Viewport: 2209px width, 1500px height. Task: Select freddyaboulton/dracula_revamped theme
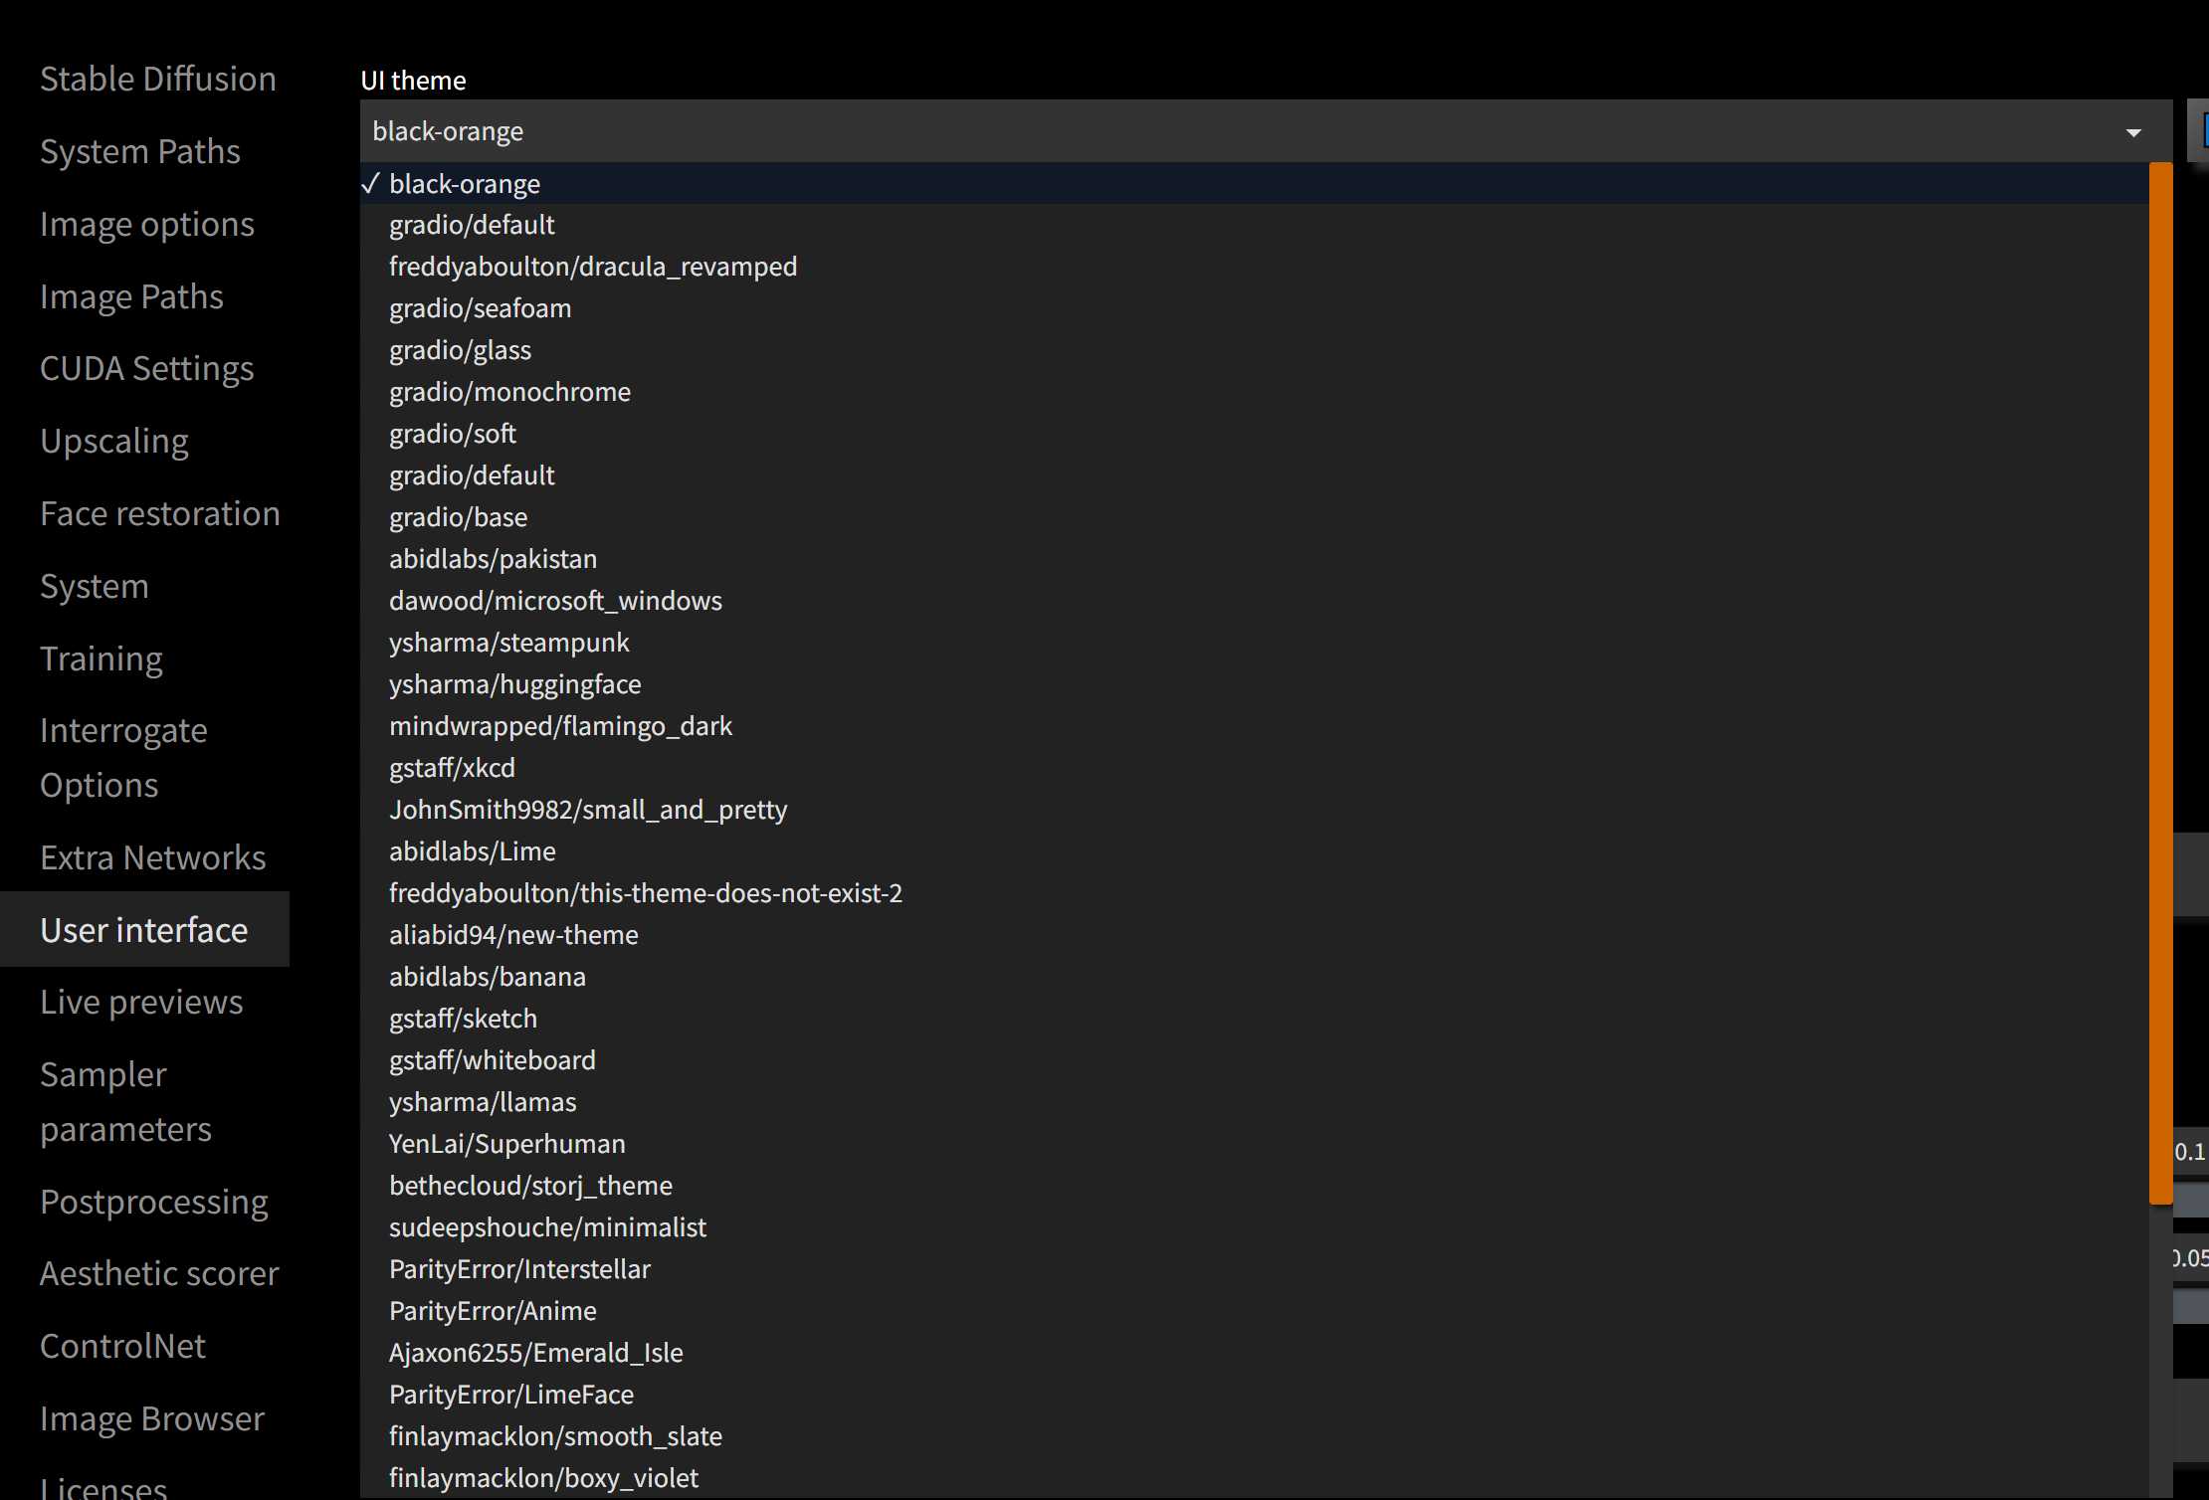click(1255, 268)
